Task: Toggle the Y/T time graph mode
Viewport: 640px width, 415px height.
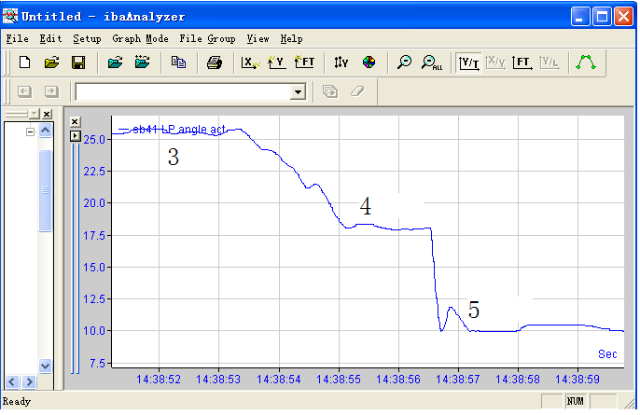Action: pyautogui.click(x=469, y=62)
